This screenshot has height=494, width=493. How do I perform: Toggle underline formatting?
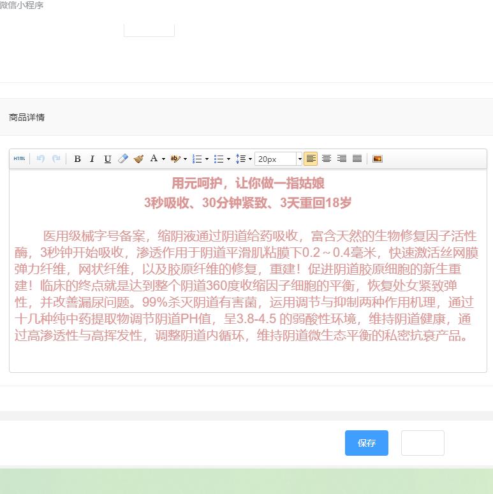(x=107, y=159)
